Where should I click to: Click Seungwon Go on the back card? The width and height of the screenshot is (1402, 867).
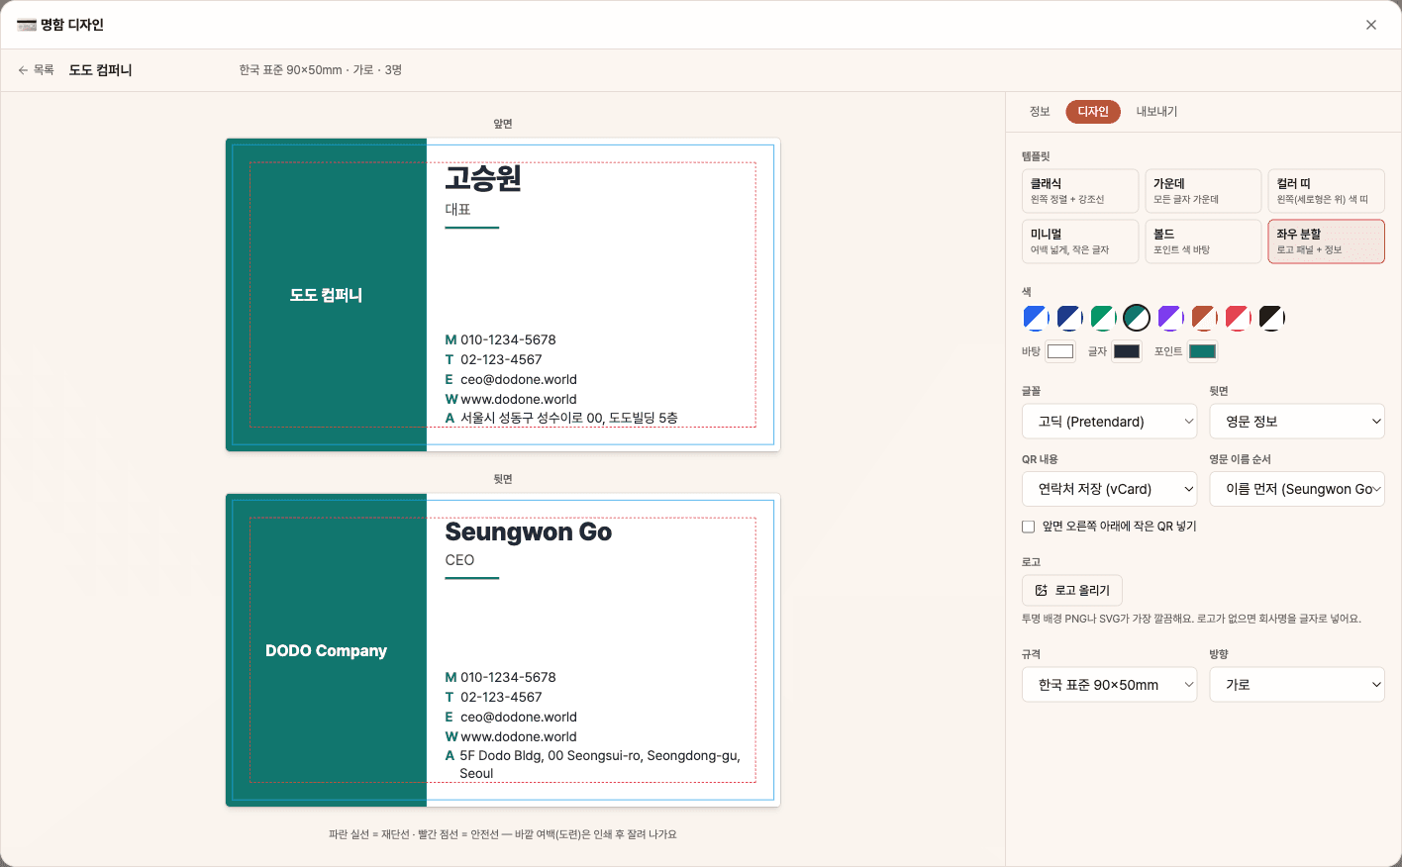click(x=529, y=532)
